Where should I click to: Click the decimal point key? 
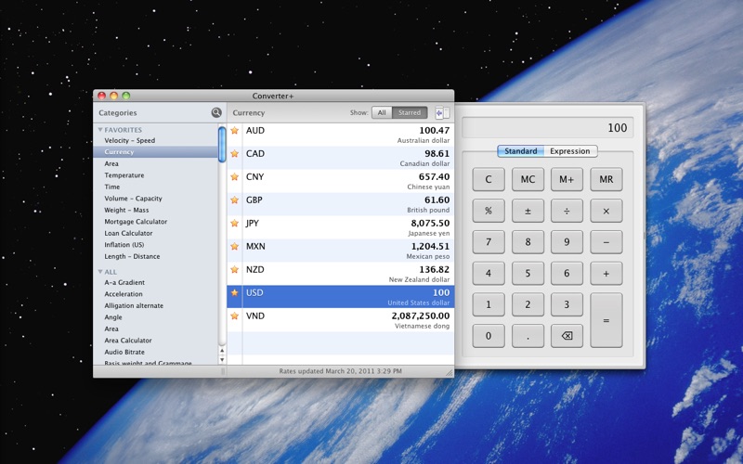tap(528, 336)
